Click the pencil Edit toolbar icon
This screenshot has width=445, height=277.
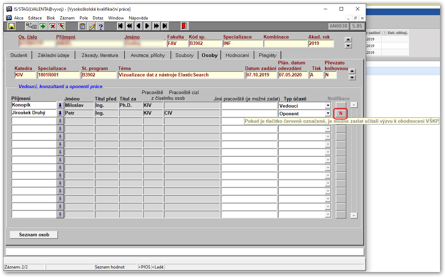(x=92, y=26)
